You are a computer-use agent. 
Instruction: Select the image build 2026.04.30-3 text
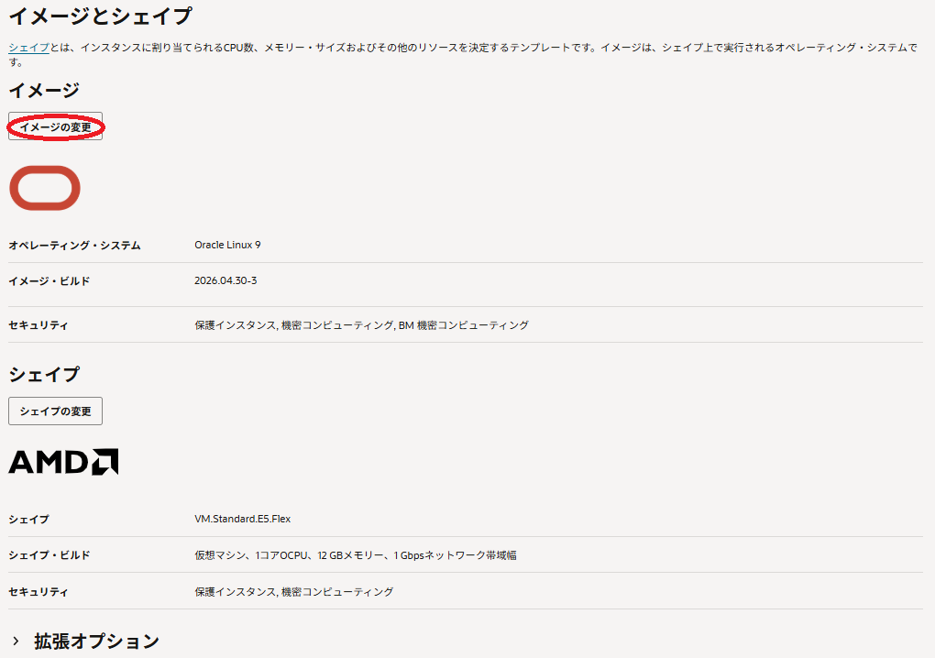tap(225, 280)
